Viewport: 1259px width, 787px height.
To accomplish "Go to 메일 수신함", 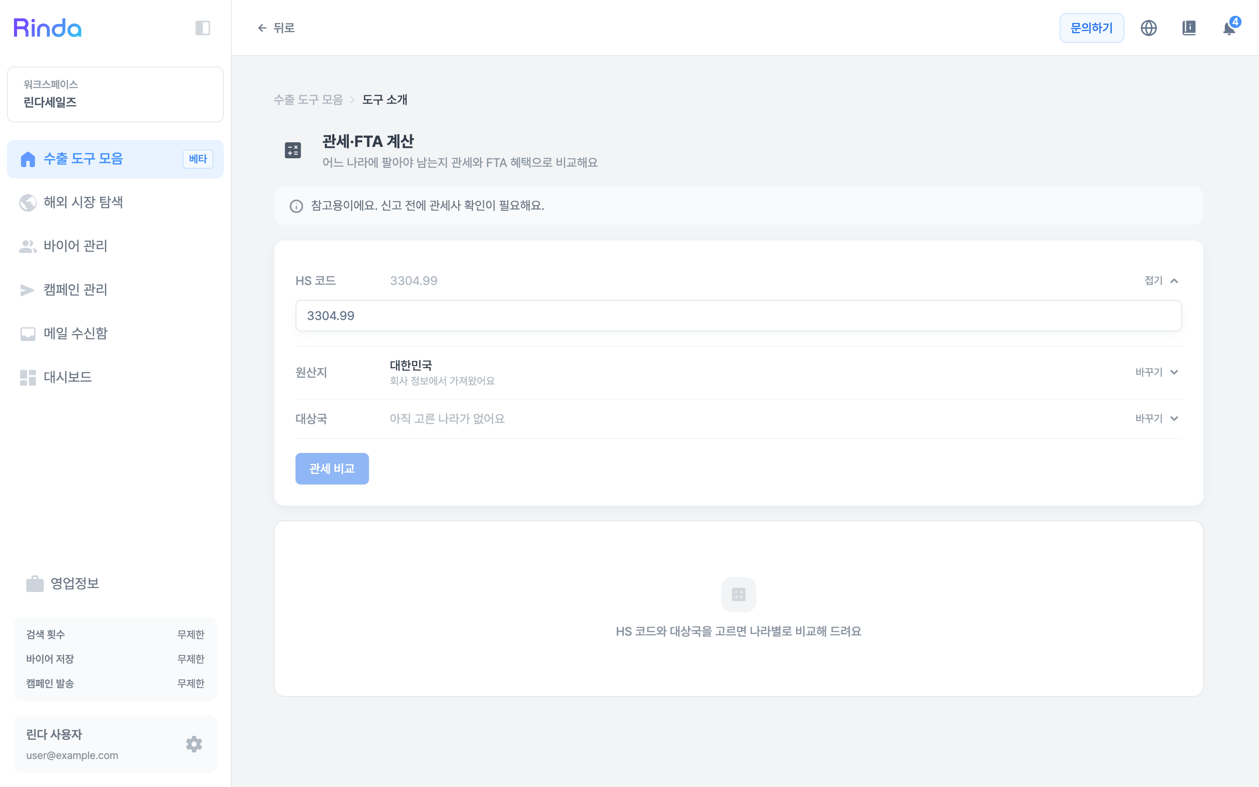I will click(x=115, y=334).
